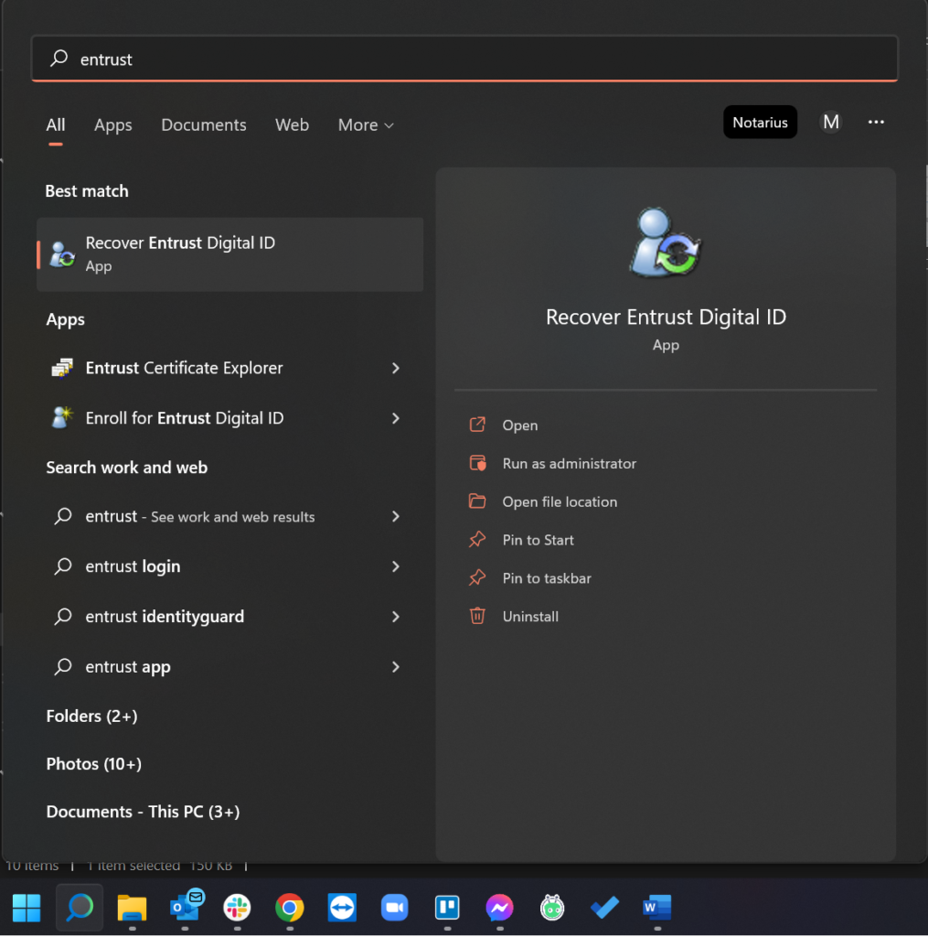928x937 pixels.
Task: Click the Zoom app taskbar icon
Action: pos(394,907)
